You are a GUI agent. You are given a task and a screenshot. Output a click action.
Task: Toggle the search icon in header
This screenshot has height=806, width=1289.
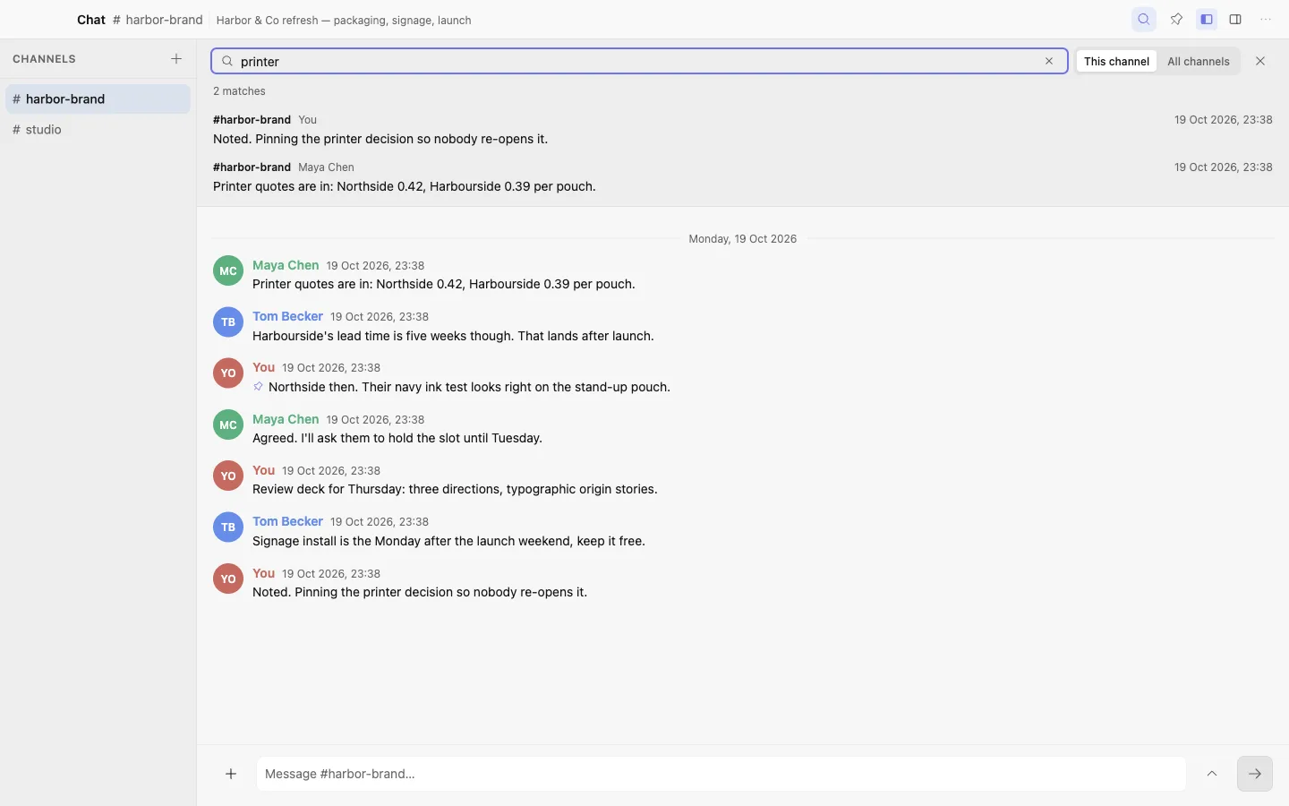click(1144, 19)
